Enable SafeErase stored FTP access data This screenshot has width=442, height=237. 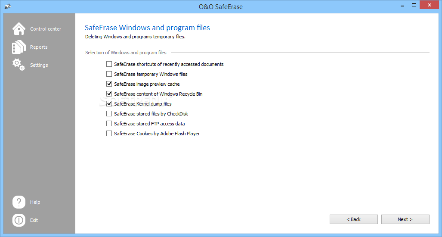[109, 124]
